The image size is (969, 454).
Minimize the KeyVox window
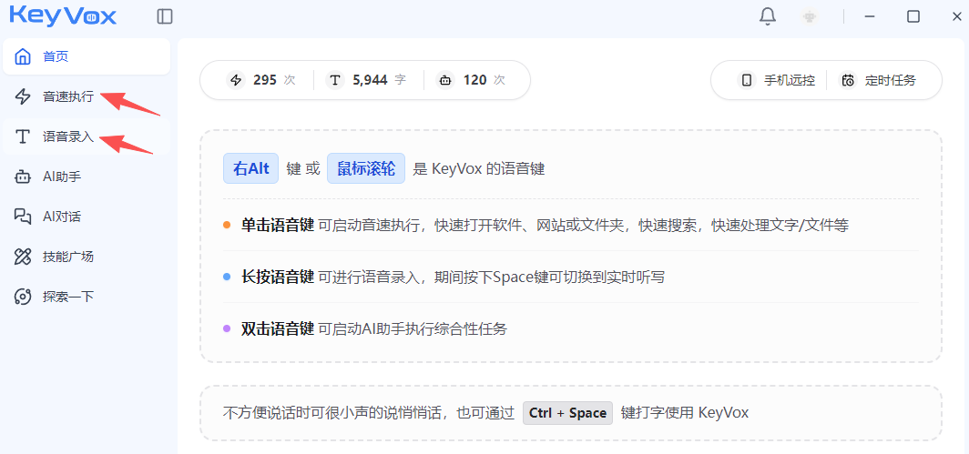point(870,16)
